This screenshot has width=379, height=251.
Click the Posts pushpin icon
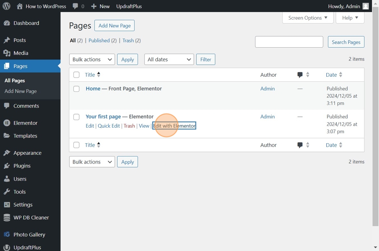[7, 40]
